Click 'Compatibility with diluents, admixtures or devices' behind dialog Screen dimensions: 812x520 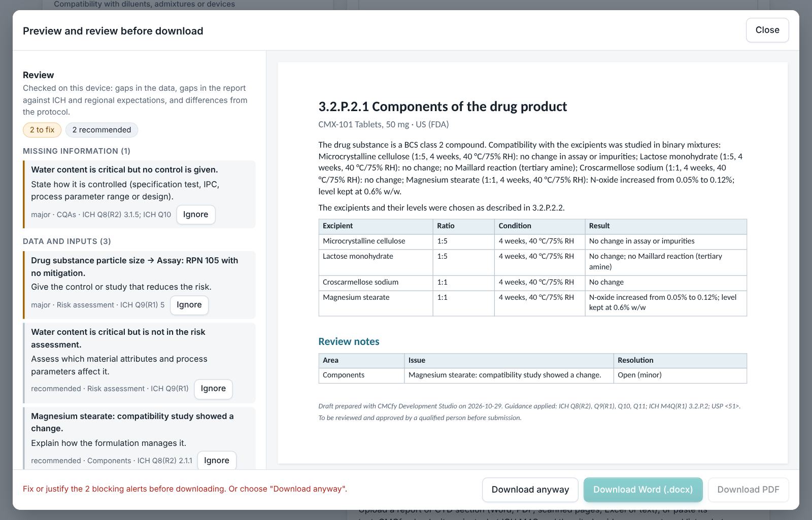tap(144, 4)
